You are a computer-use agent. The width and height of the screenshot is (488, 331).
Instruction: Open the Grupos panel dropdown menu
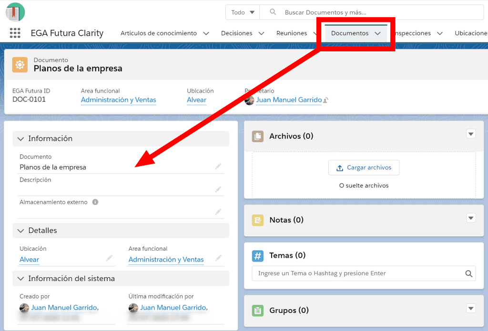471,308
